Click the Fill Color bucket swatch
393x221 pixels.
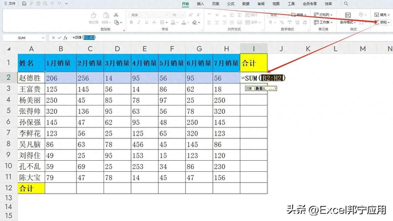pyautogui.click(x=173, y=22)
